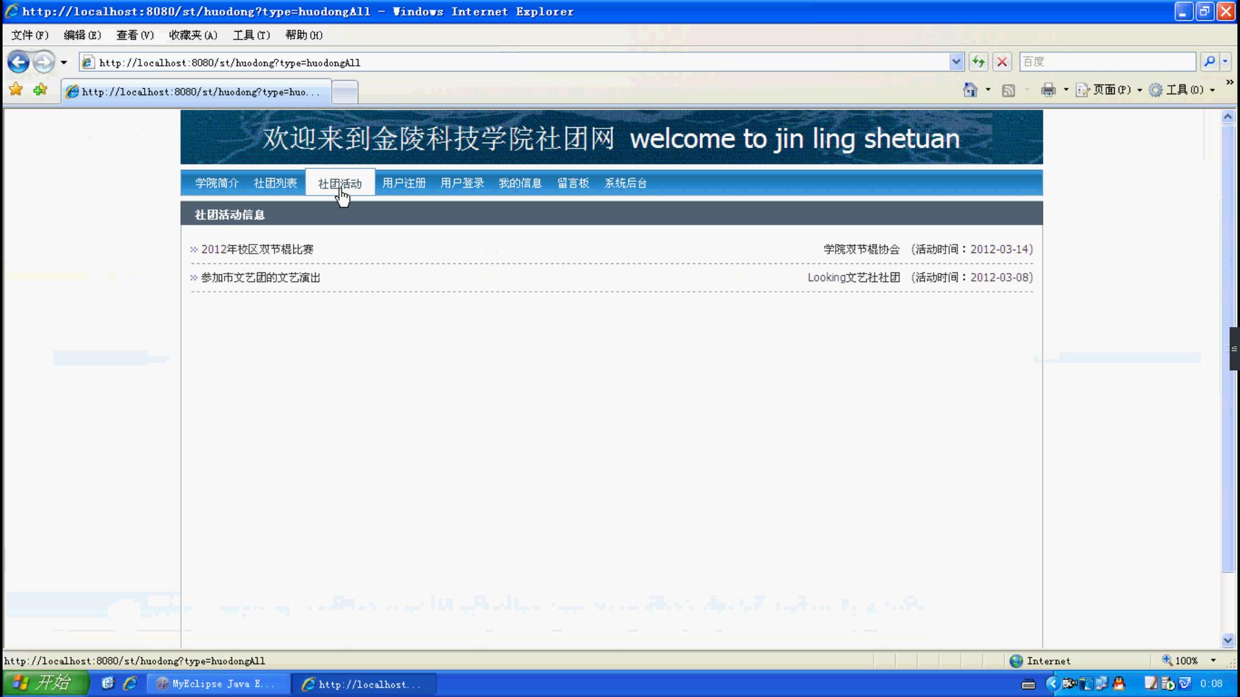Switch to MyEclipse Java taskbar window

pos(218,683)
